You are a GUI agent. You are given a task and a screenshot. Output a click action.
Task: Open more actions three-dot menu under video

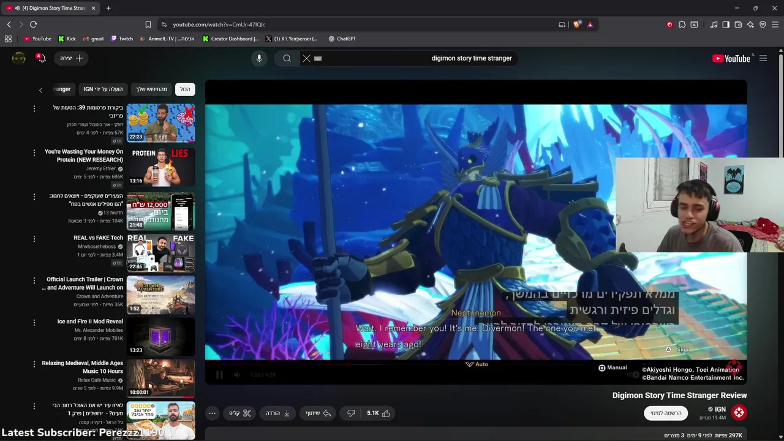point(212,413)
